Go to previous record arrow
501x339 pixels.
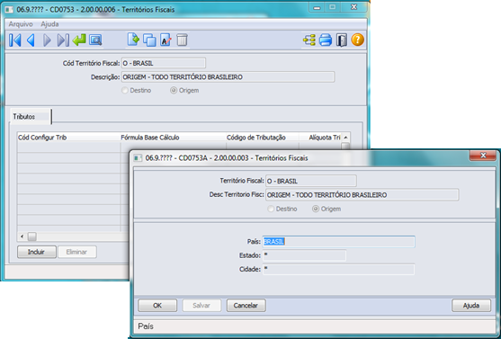pos(31,40)
